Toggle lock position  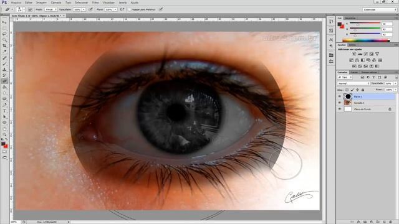pos(357,90)
